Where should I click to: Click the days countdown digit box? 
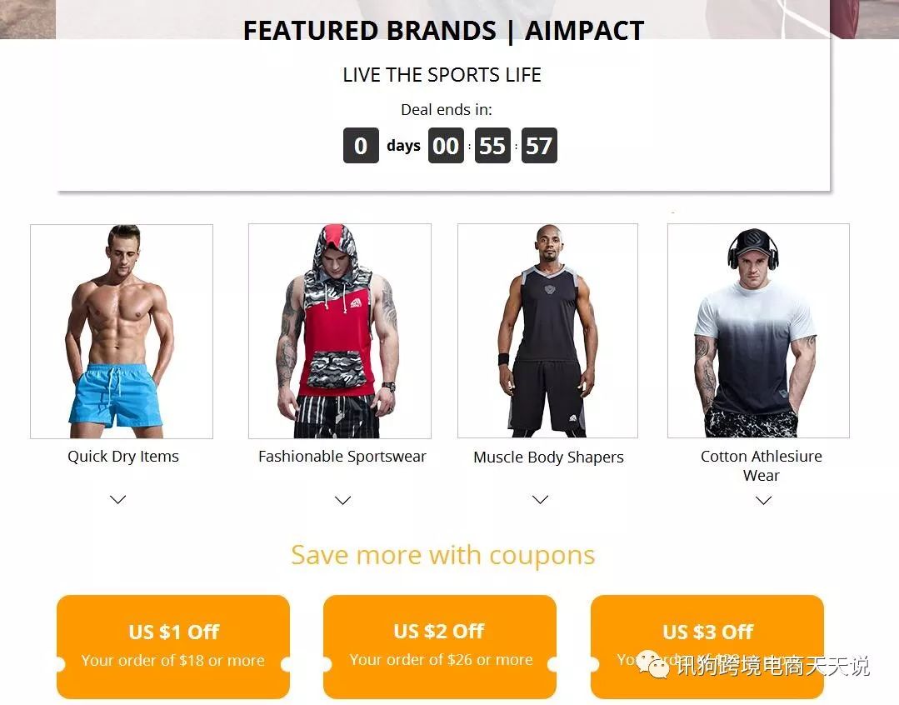click(x=361, y=146)
